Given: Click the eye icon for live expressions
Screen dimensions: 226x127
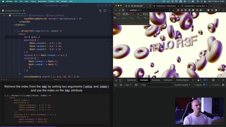Looking at the screenshot, I should coord(136,85).
